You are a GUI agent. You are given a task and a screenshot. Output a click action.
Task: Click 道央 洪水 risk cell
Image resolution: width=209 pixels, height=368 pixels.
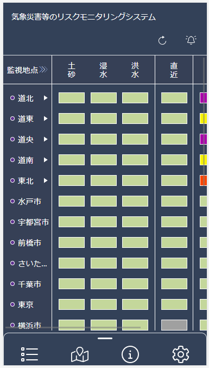[x=135, y=139]
